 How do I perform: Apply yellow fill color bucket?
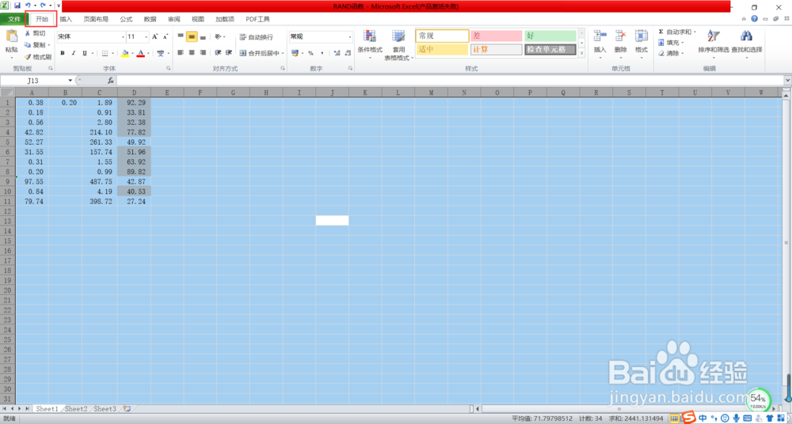125,53
